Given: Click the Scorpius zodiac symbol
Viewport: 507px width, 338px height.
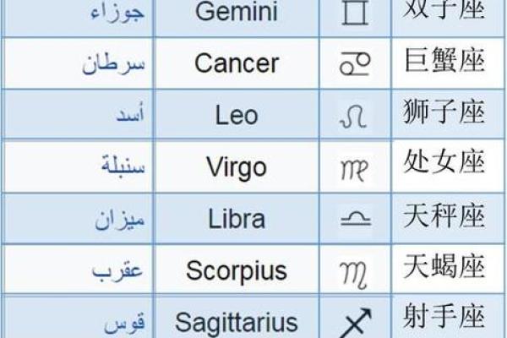Looking at the screenshot, I should (354, 275).
